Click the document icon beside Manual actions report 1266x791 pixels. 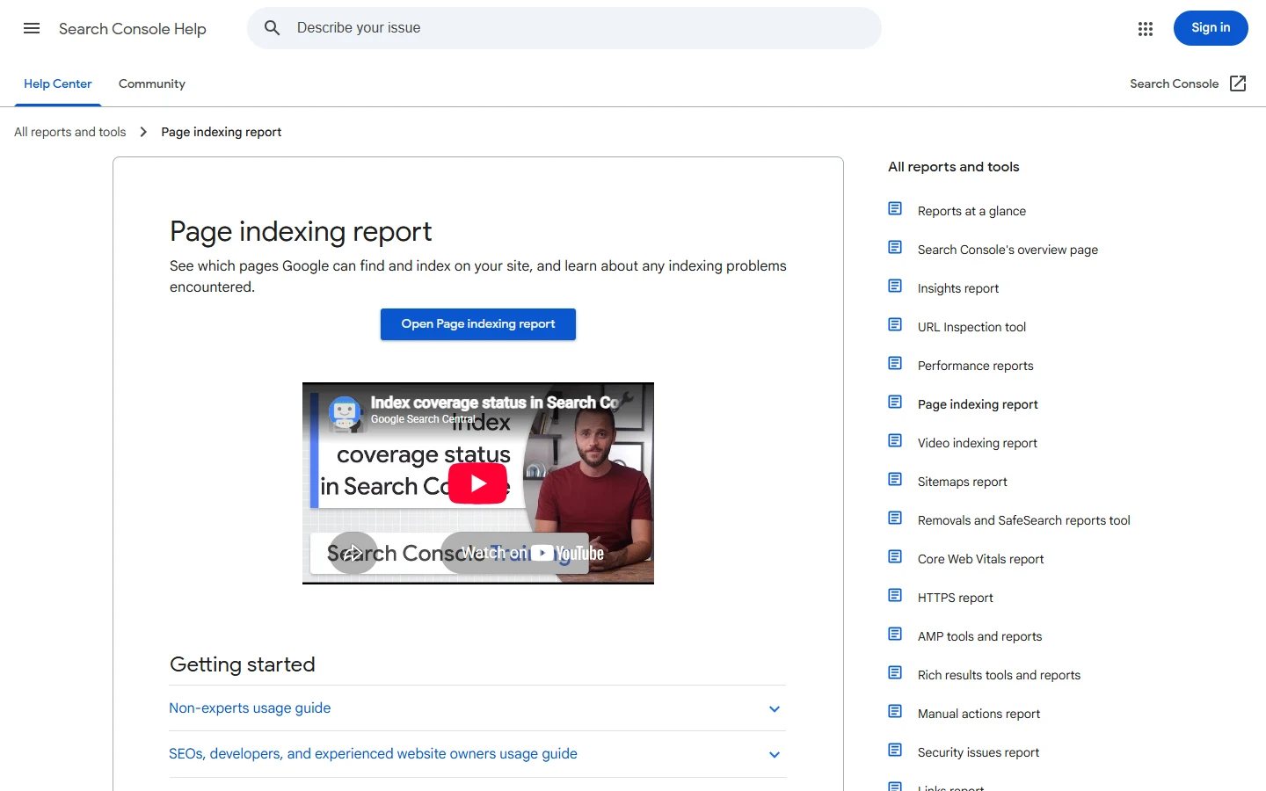(x=895, y=711)
